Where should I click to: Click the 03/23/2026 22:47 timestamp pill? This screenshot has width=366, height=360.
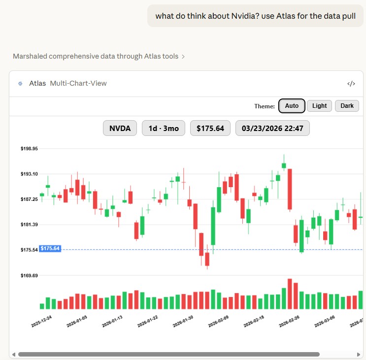tap(272, 129)
